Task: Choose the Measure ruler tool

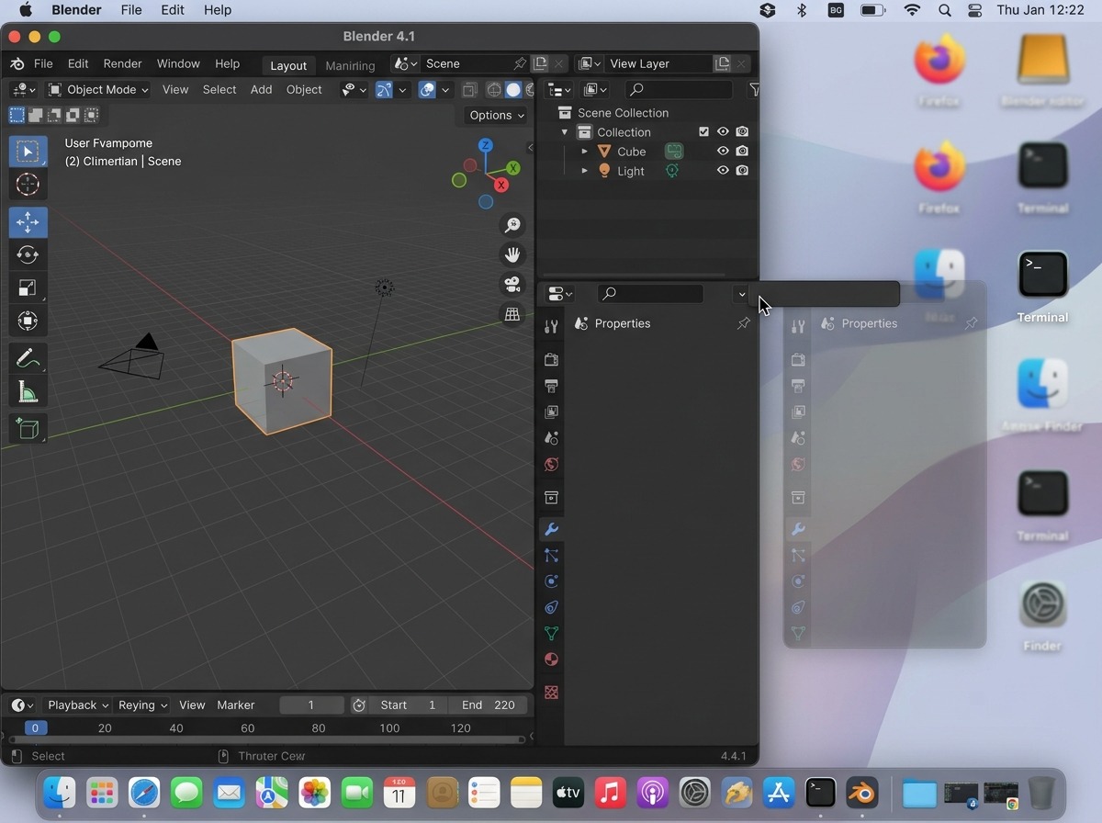Action: click(28, 391)
